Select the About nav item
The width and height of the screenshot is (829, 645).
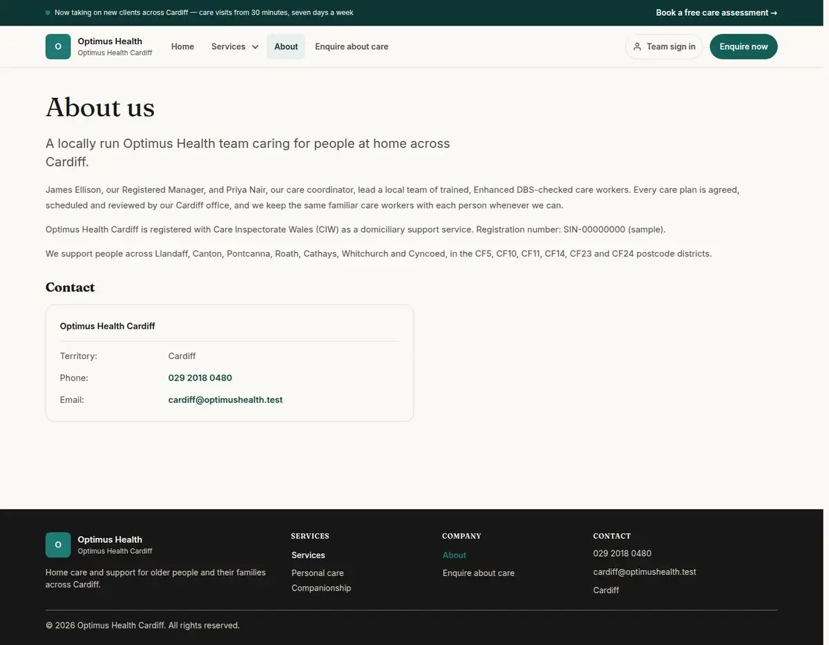(286, 47)
